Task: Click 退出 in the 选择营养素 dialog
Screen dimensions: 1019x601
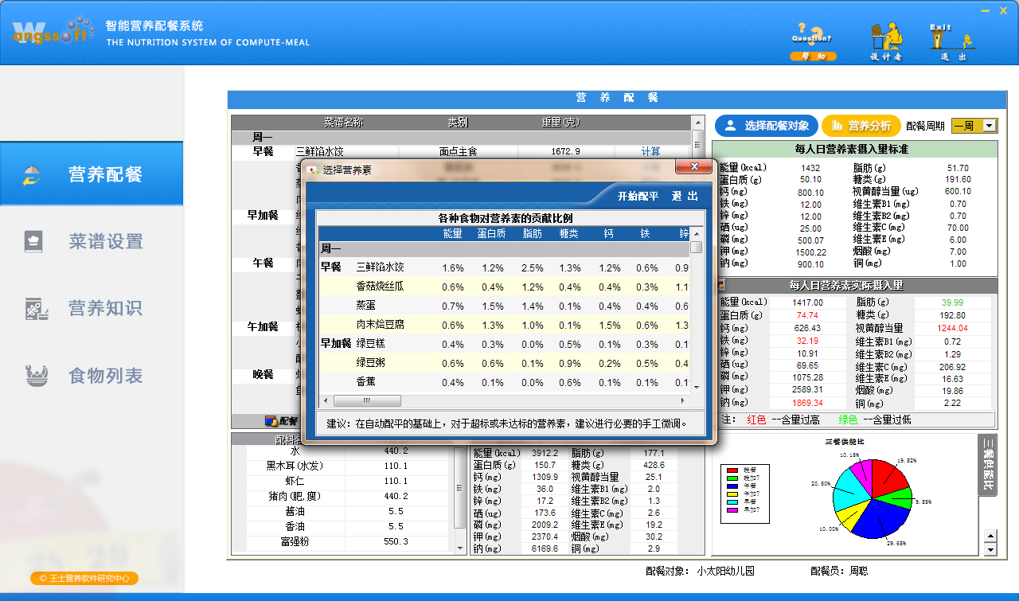Action: [685, 196]
